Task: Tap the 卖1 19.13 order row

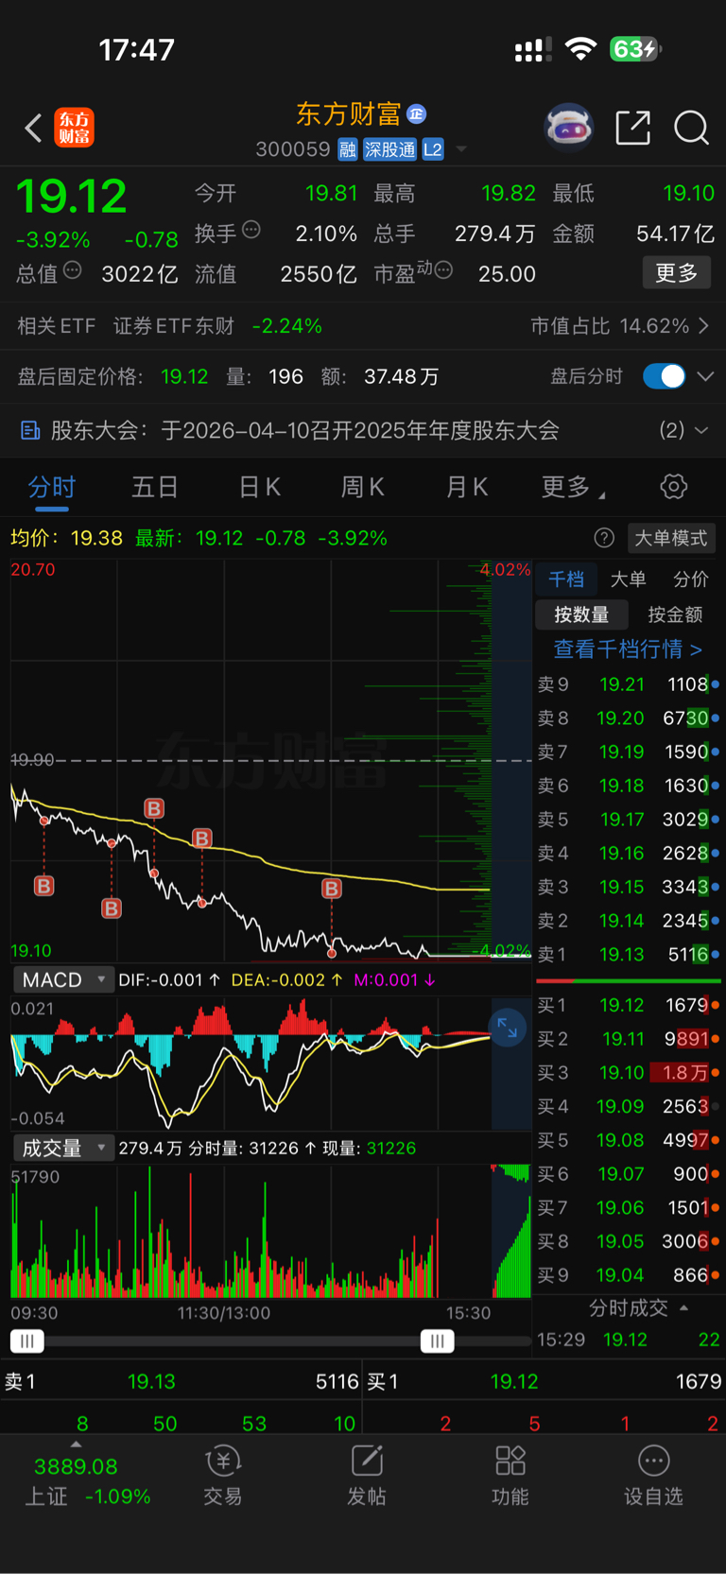Action: coord(628,955)
